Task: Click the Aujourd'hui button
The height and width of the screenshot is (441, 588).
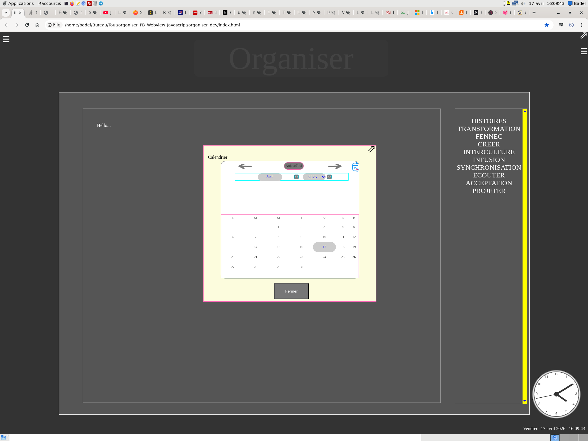Action: (x=294, y=166)
